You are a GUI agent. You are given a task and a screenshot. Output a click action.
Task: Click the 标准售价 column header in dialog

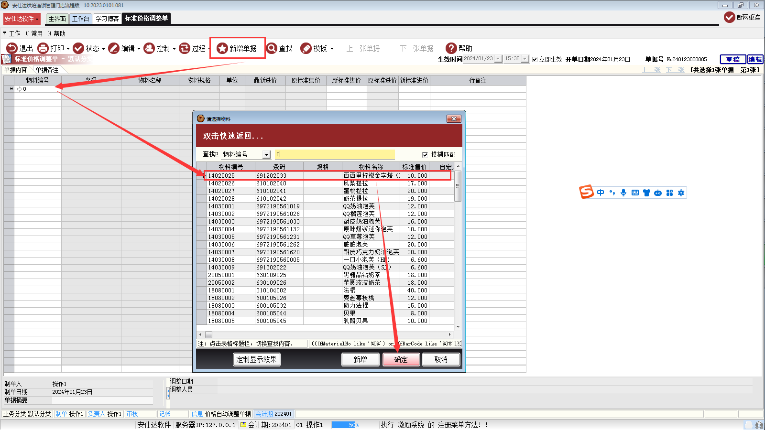coord(415,167)
